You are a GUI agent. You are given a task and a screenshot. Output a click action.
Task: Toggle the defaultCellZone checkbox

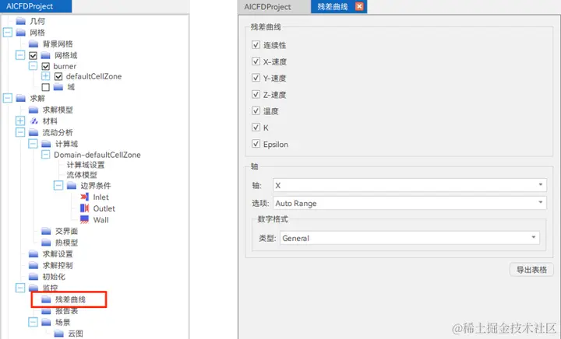coord(58,77)
